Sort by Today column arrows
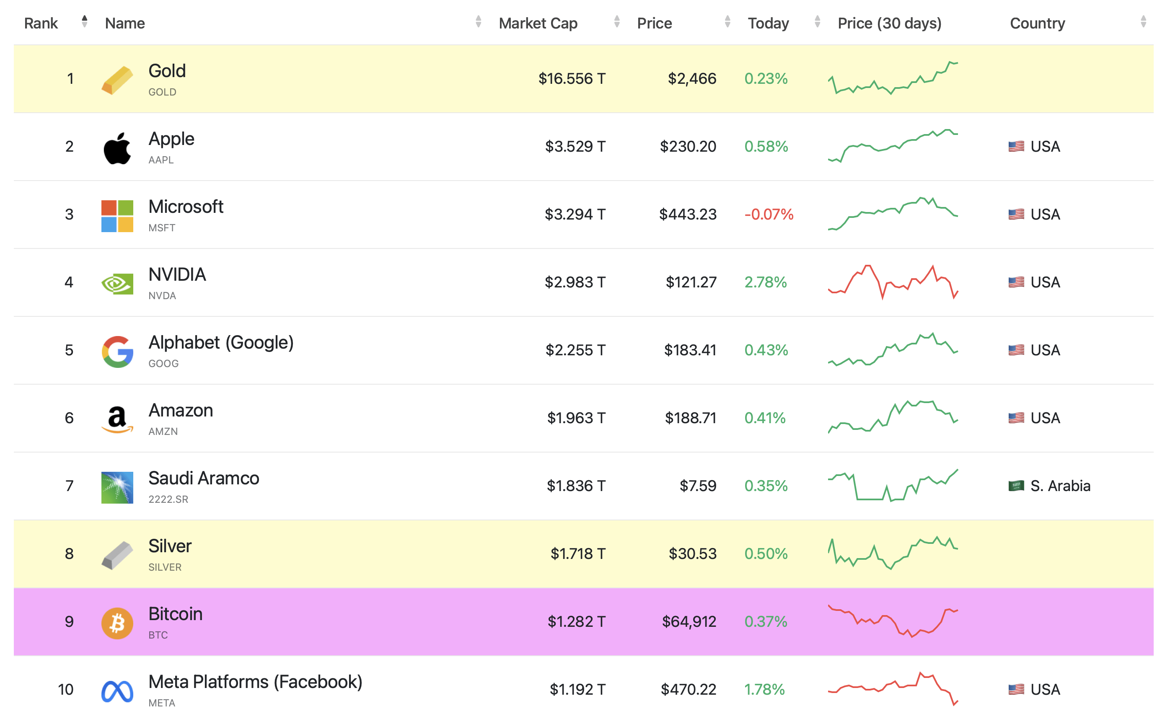1165x719 pixels. pos(818,21)
